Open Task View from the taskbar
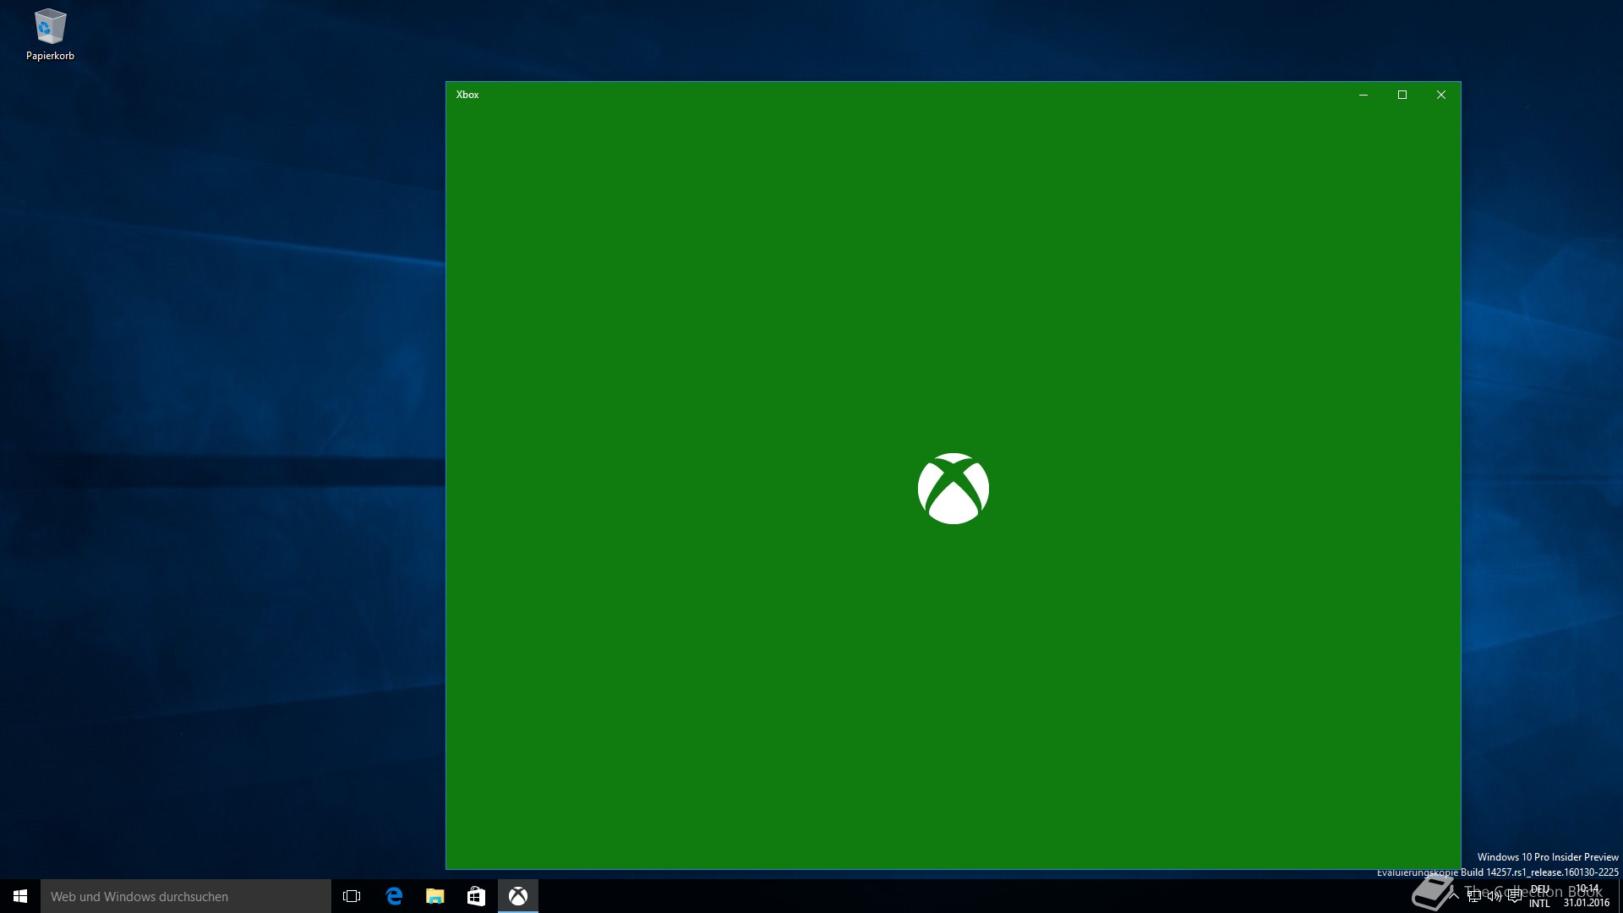The height and width of the screenshot is (913, 1623). coord(352,896)
